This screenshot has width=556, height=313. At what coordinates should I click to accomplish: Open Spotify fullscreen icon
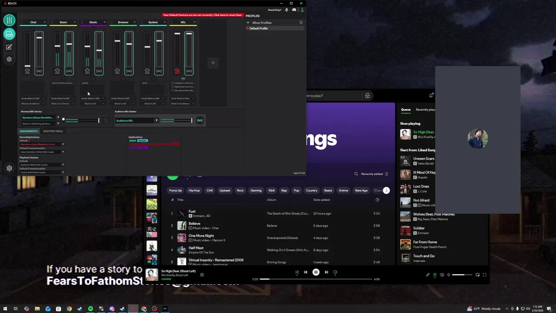click(484, 275)
